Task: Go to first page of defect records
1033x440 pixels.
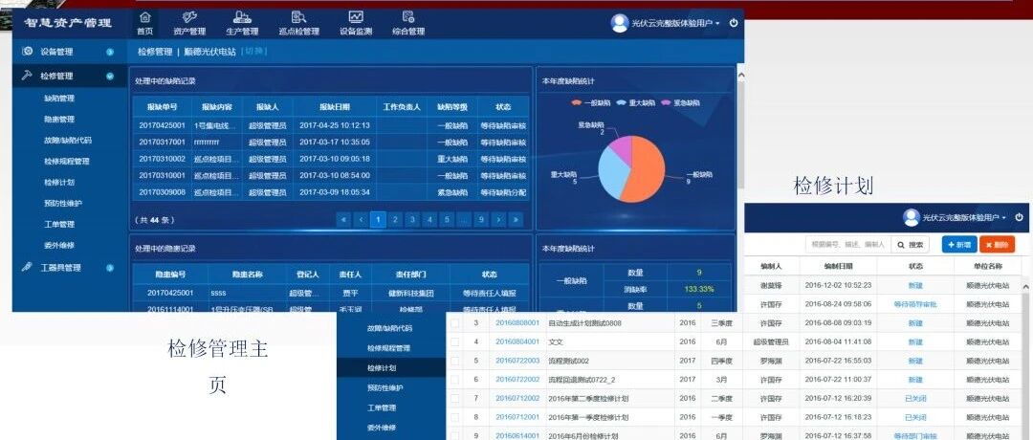Action: (x=343, y=220)
